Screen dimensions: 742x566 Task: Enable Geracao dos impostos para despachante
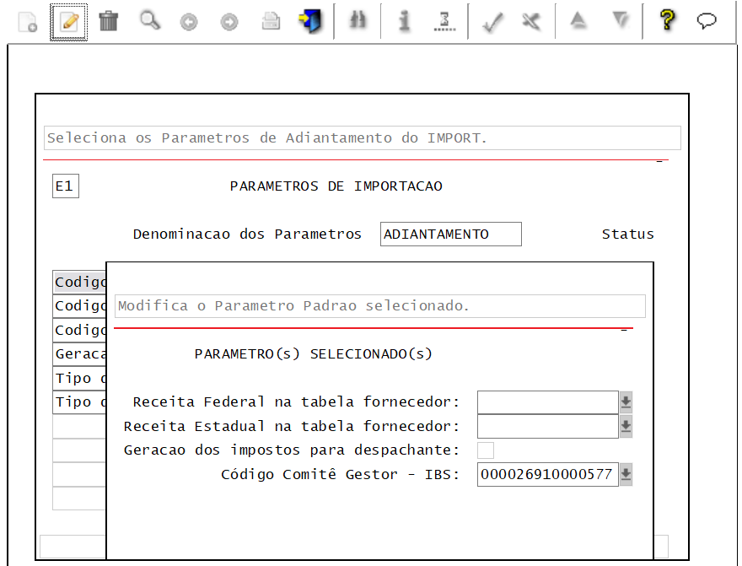click(x=485, y=450)
